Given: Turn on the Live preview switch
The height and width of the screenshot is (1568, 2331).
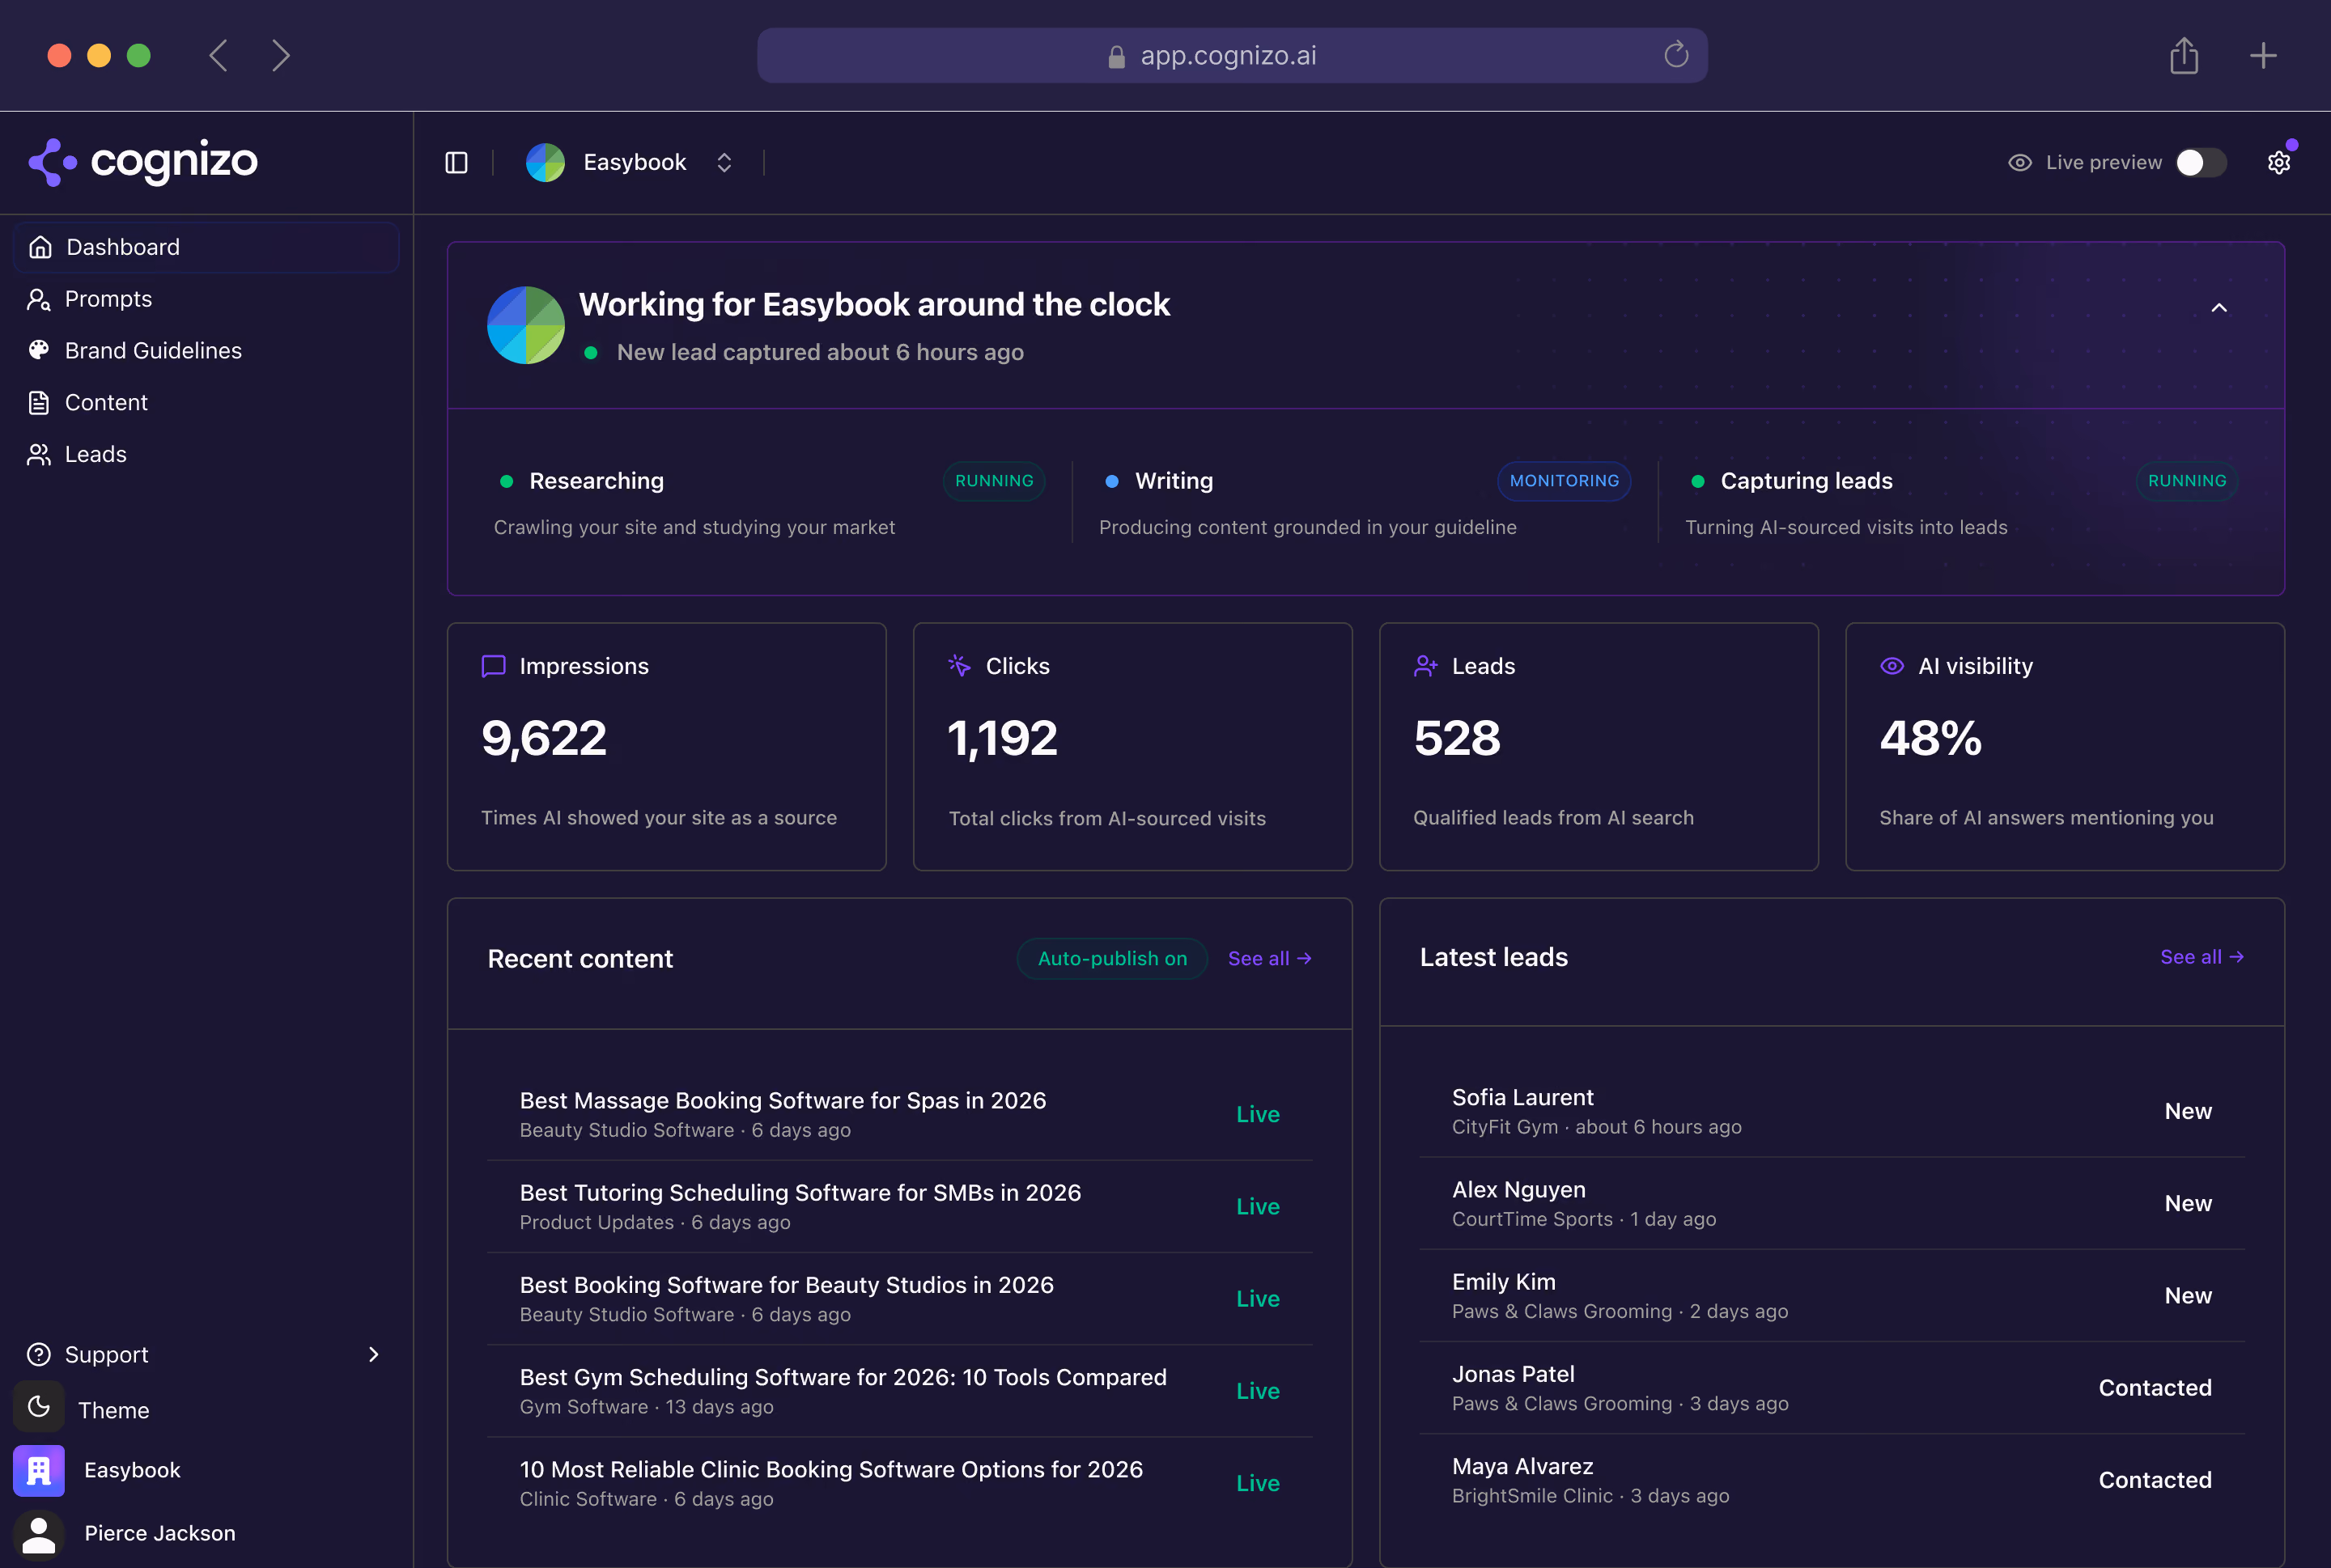Looking at the screenshot, I should [x=2201, y=163].
